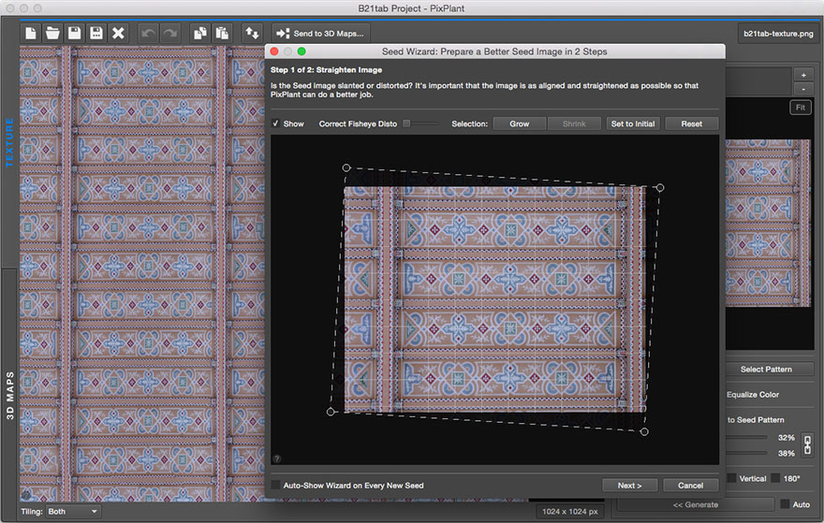Close the texture with the X toolbar icon
The height and width of the screenshot is (523, 824).
coord(118,33)
